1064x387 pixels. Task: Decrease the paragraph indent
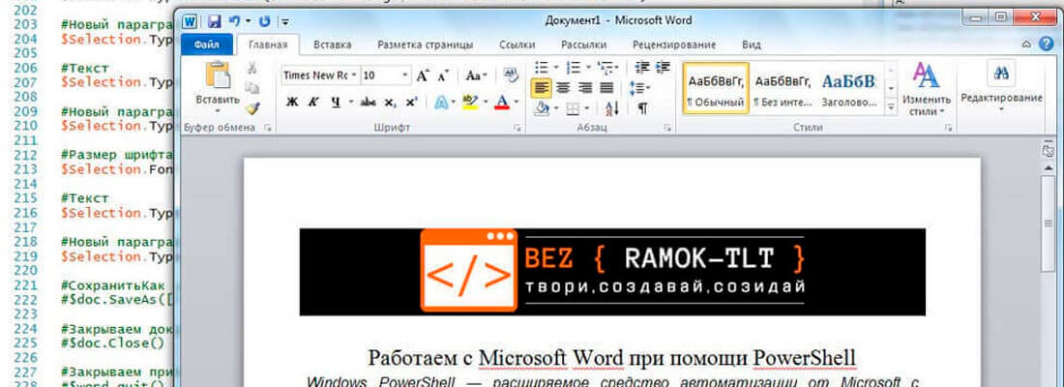tap(642, 67)
